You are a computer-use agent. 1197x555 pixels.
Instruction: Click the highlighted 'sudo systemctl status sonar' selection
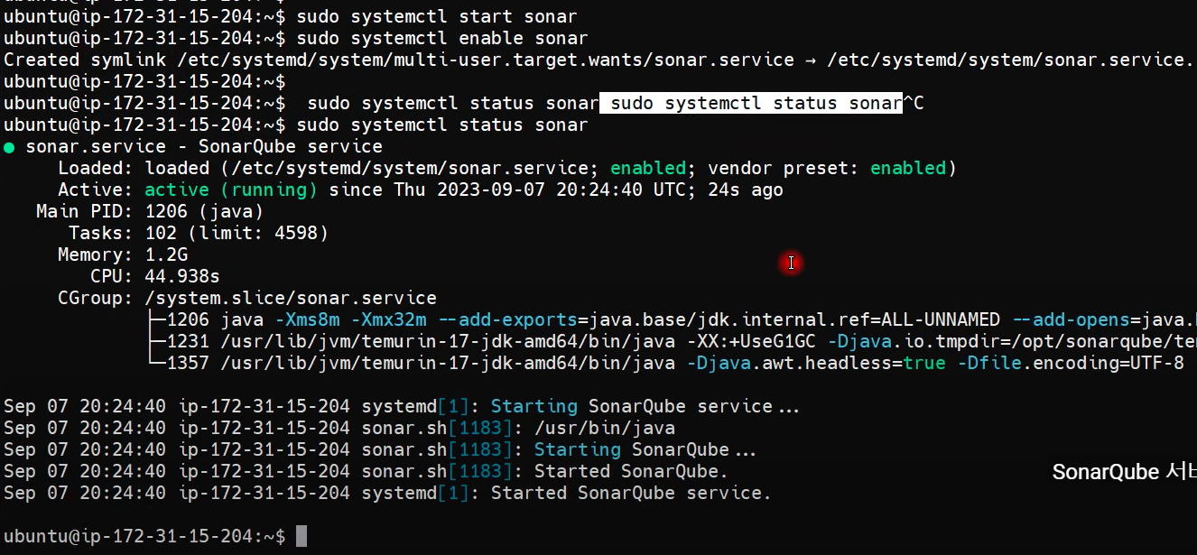(x=752, y=103)
